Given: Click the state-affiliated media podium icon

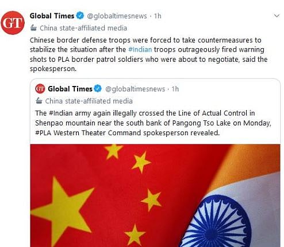Looking at the screenshot, I should click(x=33, y=28).
